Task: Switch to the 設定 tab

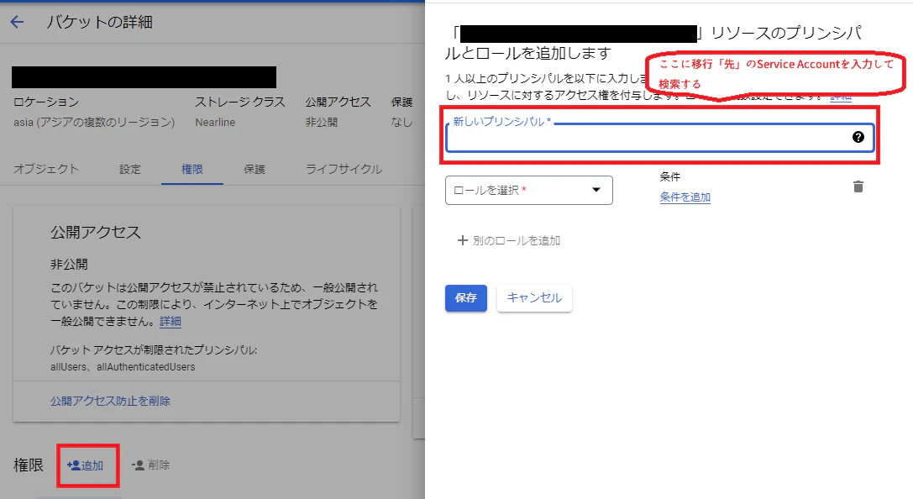Action: 130,169
